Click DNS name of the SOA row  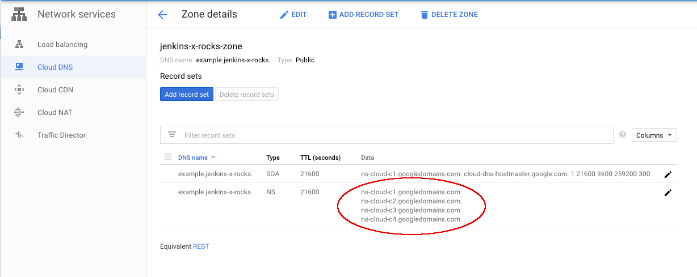[216, 174]
